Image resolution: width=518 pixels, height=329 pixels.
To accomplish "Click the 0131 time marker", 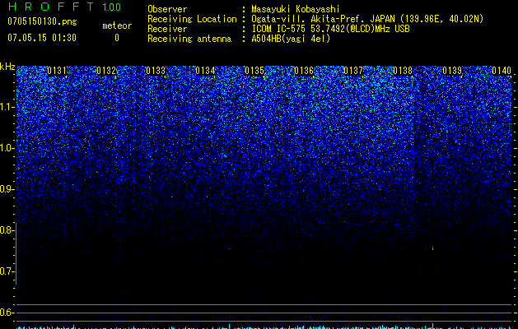I will [x=57, y=71].
